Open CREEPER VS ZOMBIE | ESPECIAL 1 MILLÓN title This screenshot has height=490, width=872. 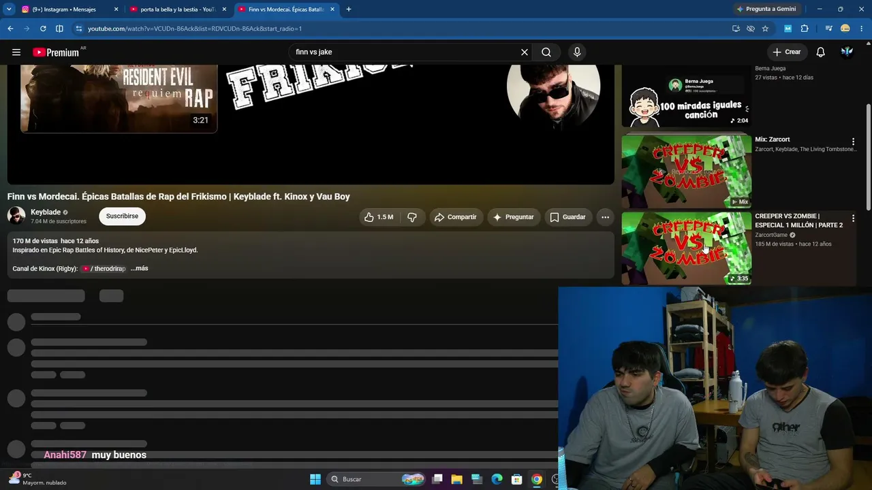point(798,220)
